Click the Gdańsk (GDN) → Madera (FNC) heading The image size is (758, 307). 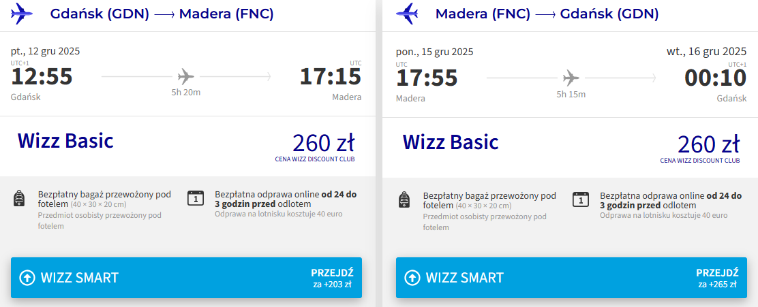tap(162, 14)
